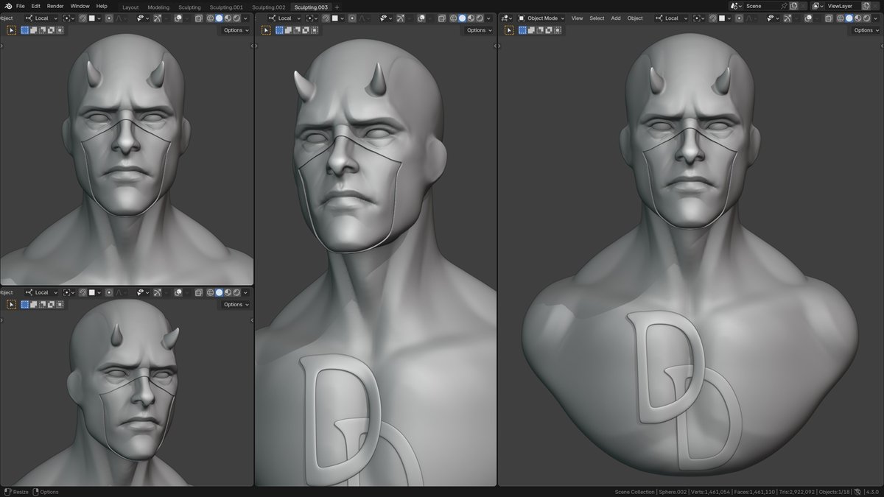The height and width of the screenshot is (497, 884).
Task: Select solid shading in middle viewport
Action: (462, 18)
